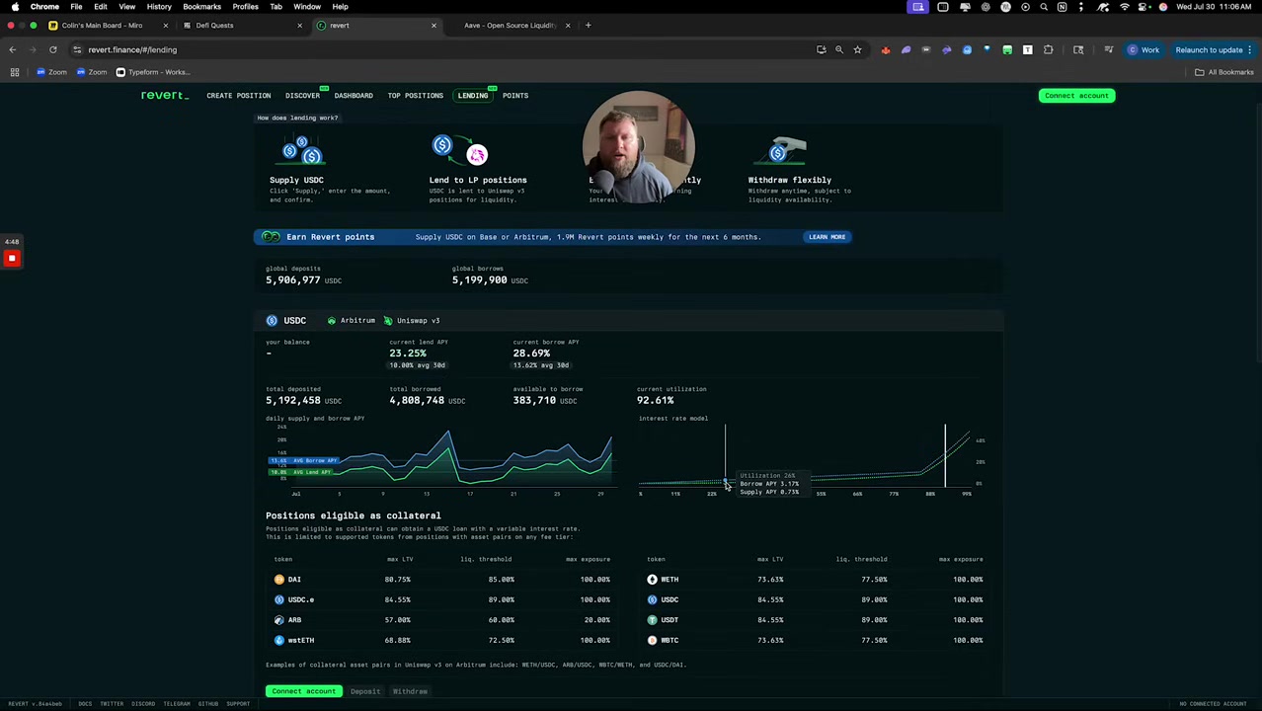Click the Connect account button
Image resolution: width=1262 pixels, height=711 pixels.
1076,95
